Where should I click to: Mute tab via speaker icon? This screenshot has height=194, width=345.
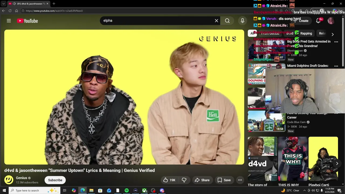pyautogui.click(x=14, y=4)
